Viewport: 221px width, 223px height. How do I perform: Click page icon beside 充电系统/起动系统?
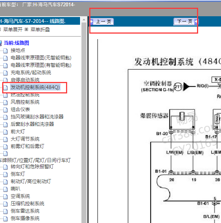point(6,73)
